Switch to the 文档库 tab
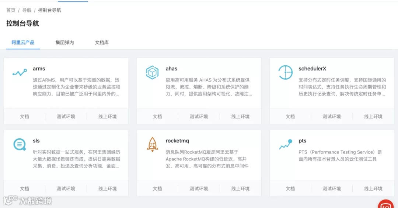 [102, 42]
